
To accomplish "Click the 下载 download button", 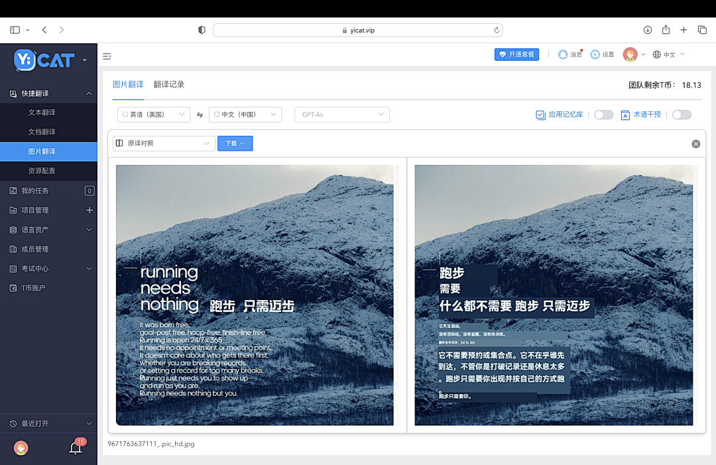I will click(235, 143).
